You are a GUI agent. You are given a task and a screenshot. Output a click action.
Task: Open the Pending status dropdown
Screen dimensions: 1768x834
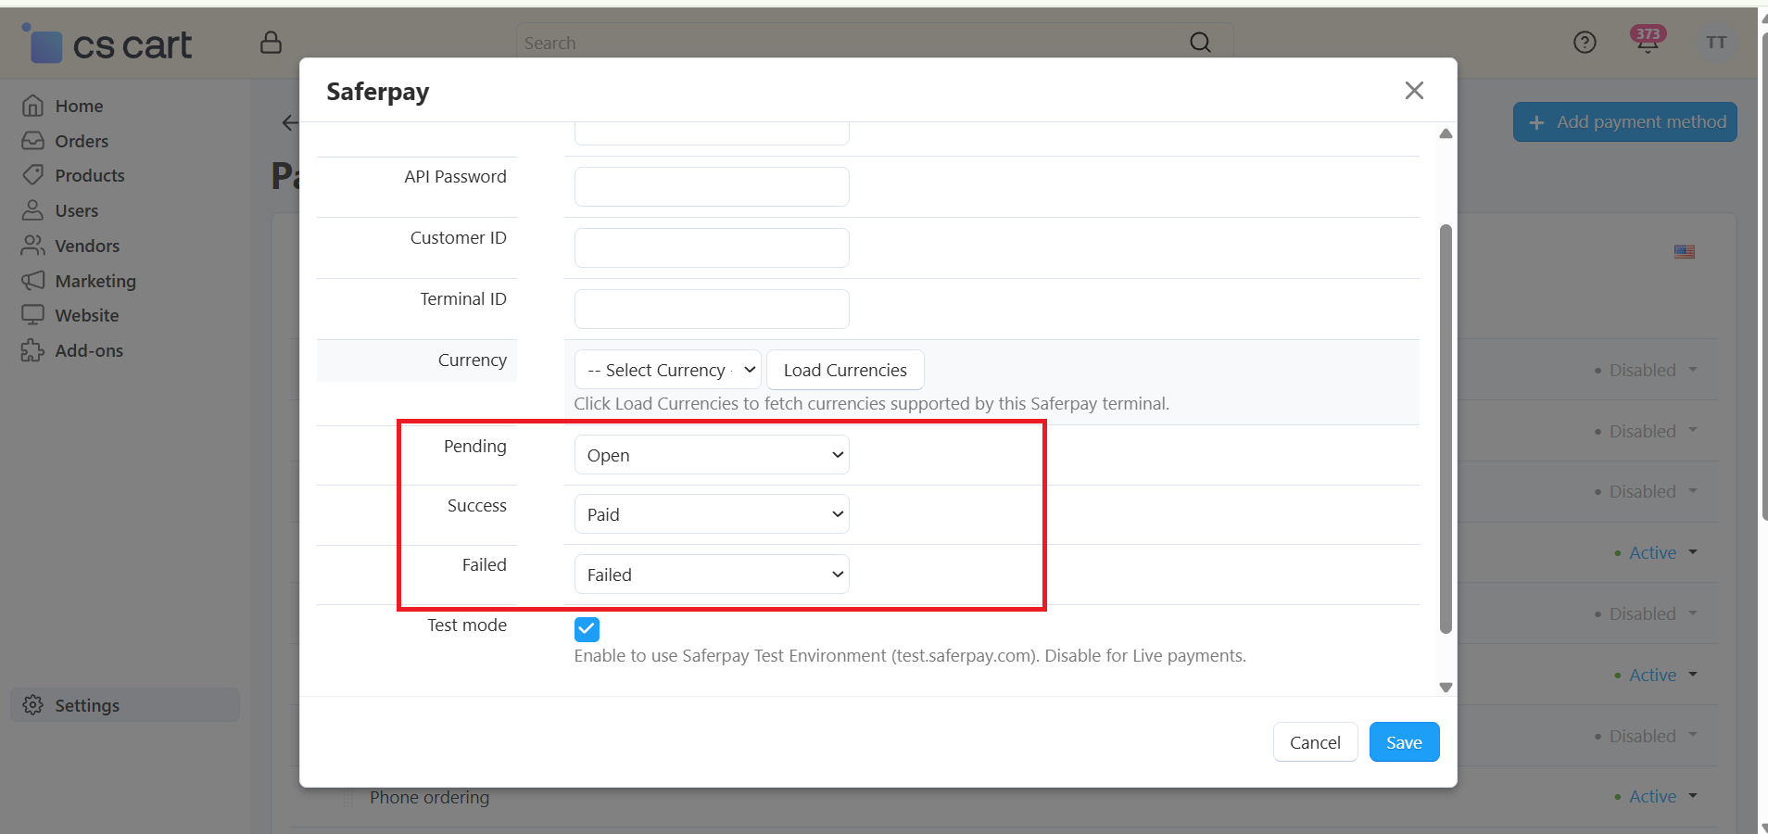coord(712,455)
